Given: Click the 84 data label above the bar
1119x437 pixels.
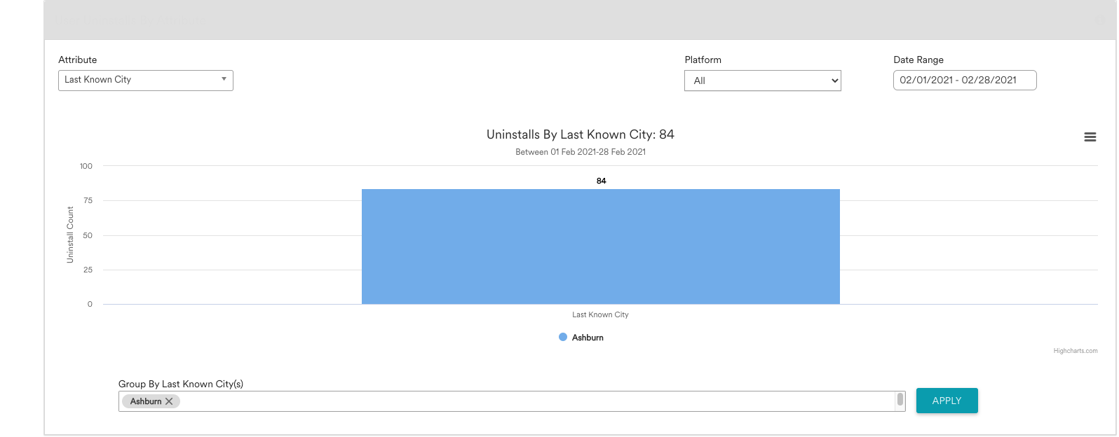Looking at the screenshot, I should [601, 181].
